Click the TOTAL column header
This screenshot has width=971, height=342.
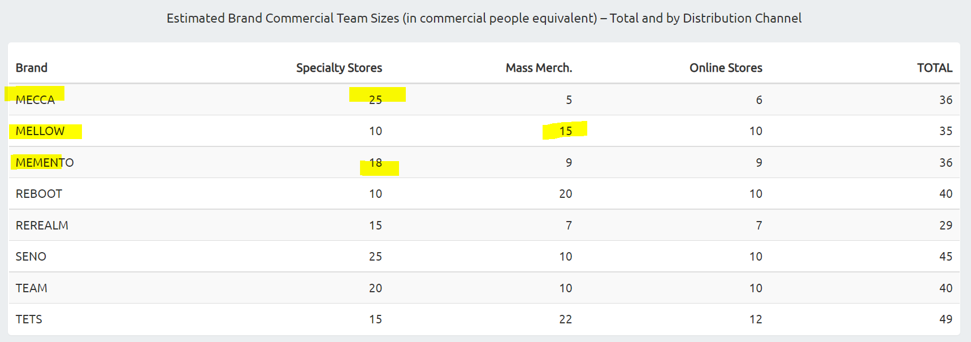click(x=934, y=68)
